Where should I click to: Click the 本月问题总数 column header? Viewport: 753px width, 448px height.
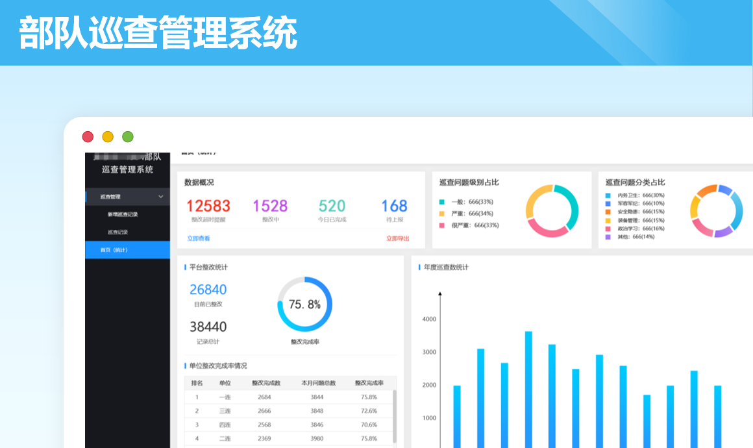coord(318,382)
